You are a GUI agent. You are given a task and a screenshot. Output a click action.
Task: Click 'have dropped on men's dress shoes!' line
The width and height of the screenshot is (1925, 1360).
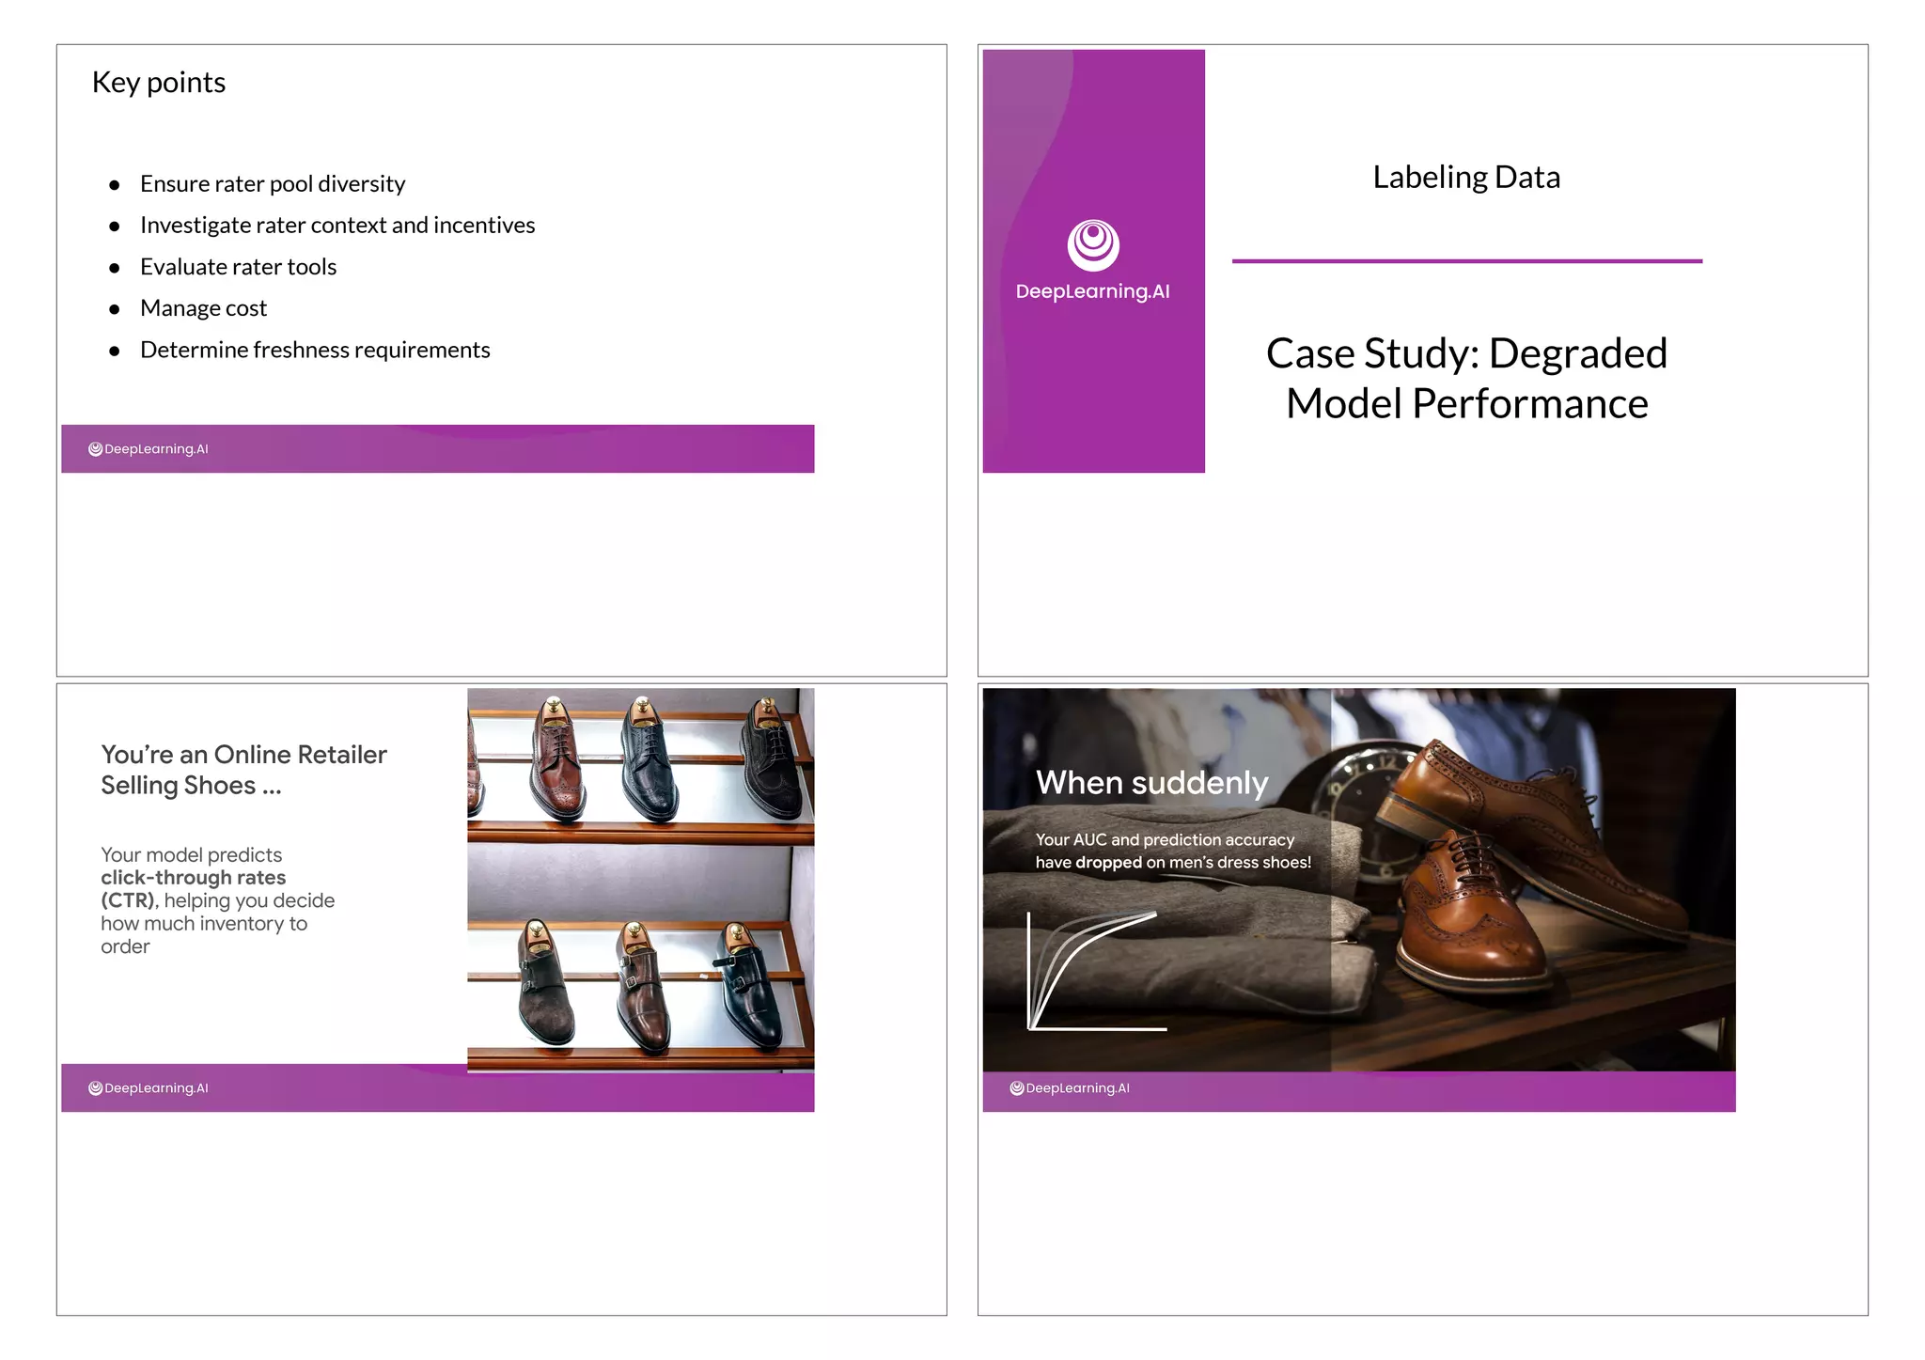point(1173,863)
